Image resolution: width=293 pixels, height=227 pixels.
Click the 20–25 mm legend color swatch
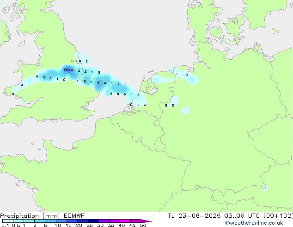click(83, 221)
